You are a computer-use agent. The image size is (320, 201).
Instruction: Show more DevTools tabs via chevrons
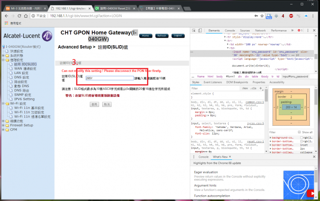coord(292,31)
